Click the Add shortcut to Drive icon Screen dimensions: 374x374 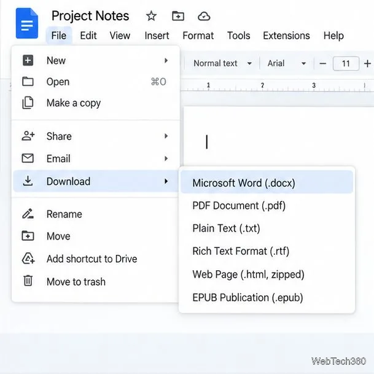28,259
